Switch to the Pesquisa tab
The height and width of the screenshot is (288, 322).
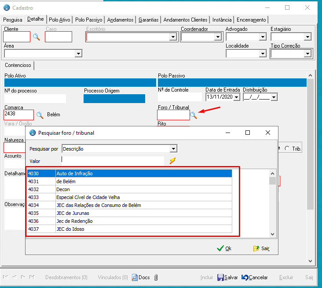coord(12,20)
